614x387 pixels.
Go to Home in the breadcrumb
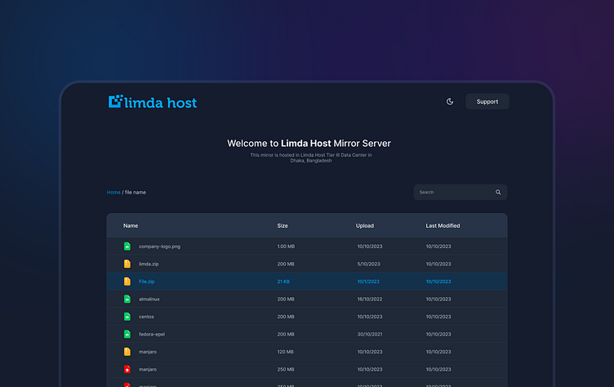point(113,193)
